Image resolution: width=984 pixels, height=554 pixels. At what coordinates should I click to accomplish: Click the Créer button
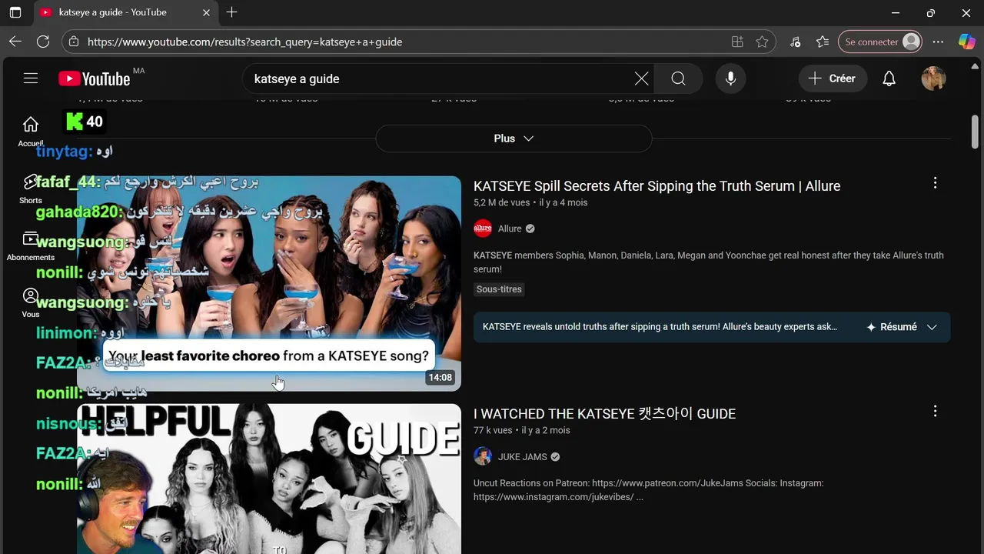pos(833,78)
